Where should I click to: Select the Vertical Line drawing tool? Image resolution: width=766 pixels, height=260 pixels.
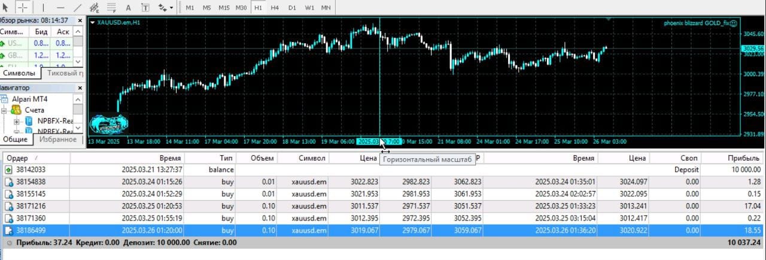pos(43,7)
